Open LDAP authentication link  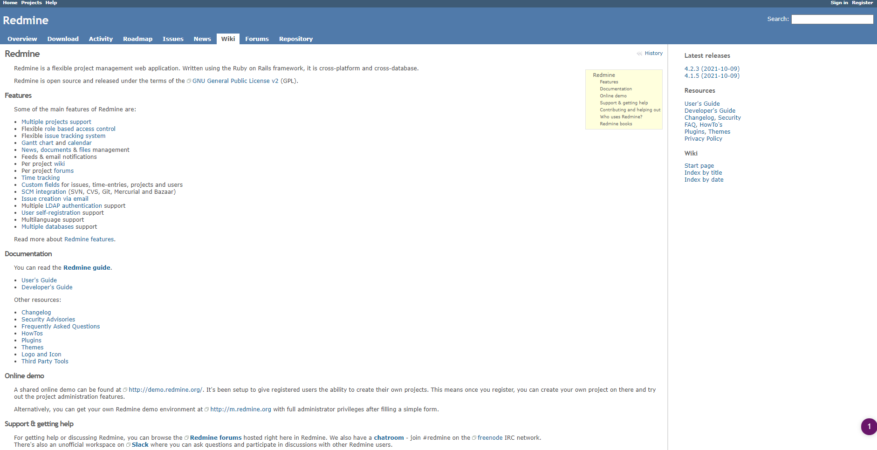(x=74, y=206)
